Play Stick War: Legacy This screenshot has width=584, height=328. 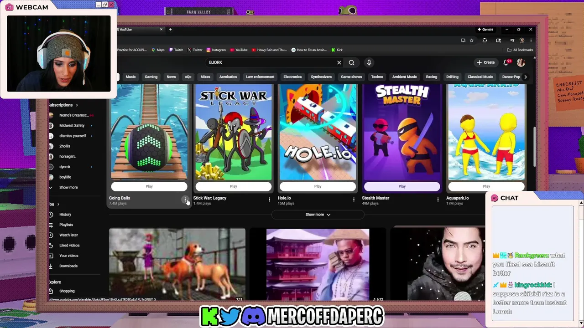[234, 186]
